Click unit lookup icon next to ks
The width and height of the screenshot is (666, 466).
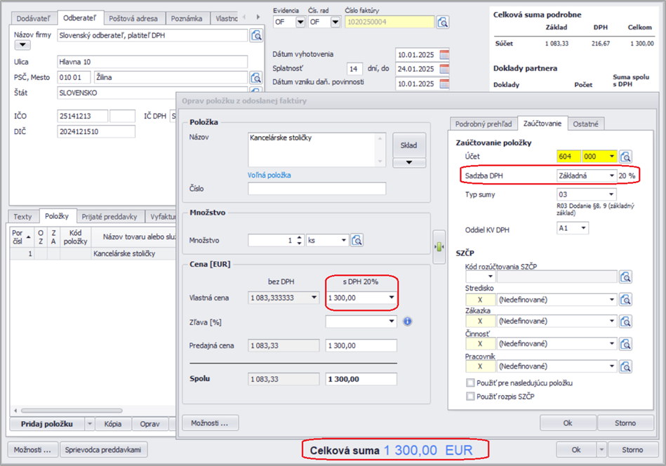point(357,240)
